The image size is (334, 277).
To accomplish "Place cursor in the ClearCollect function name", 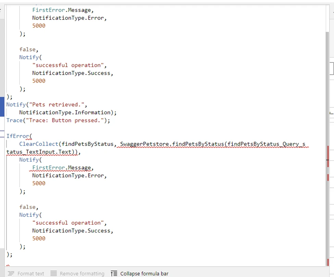I will pyautogui.click(x=34, y=144).
